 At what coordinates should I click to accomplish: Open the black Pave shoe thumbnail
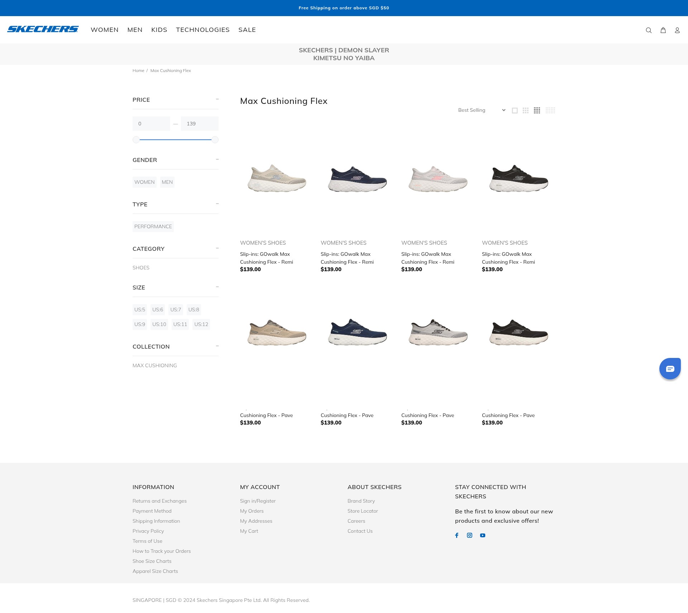[519, 332]
